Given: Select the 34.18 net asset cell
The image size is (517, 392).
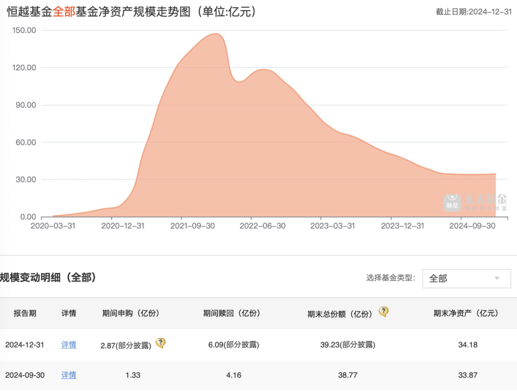Looking at the screenshot, I should [x=466, y=345].
